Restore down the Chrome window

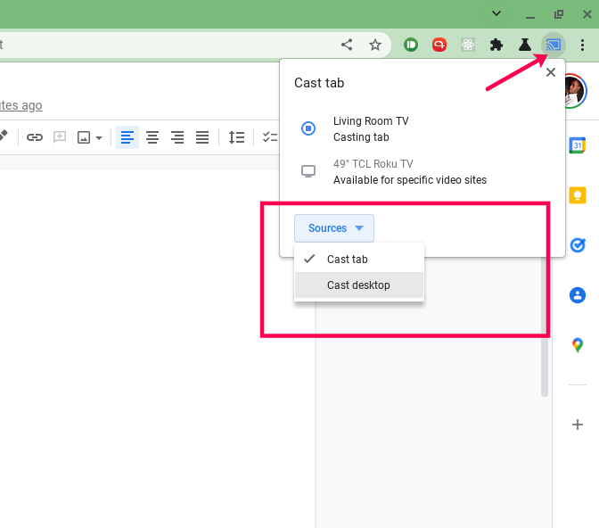(x=559, y=14)
